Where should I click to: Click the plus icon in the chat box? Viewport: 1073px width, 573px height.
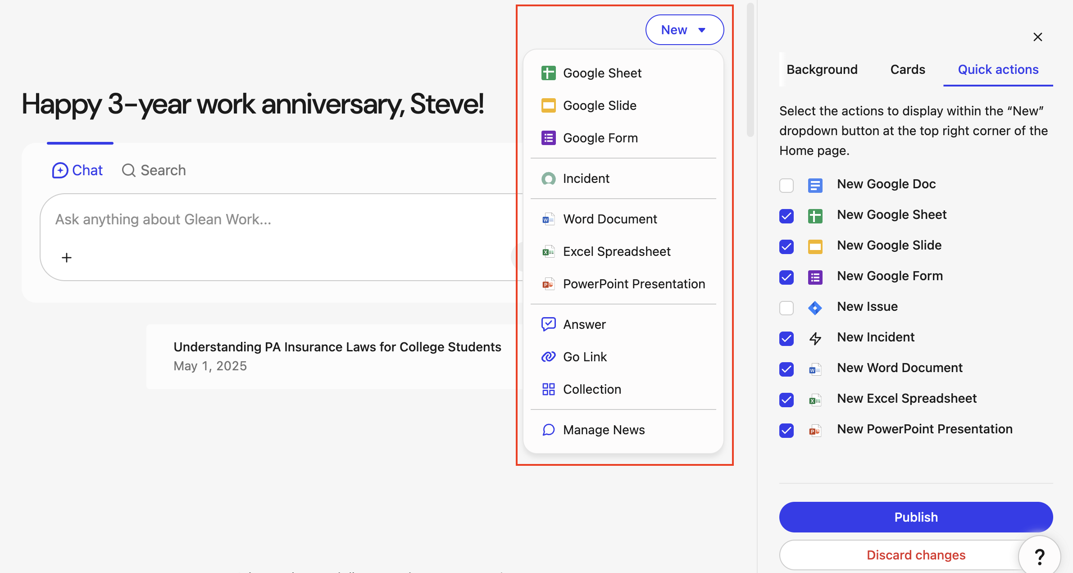click(x=67, y=258)
